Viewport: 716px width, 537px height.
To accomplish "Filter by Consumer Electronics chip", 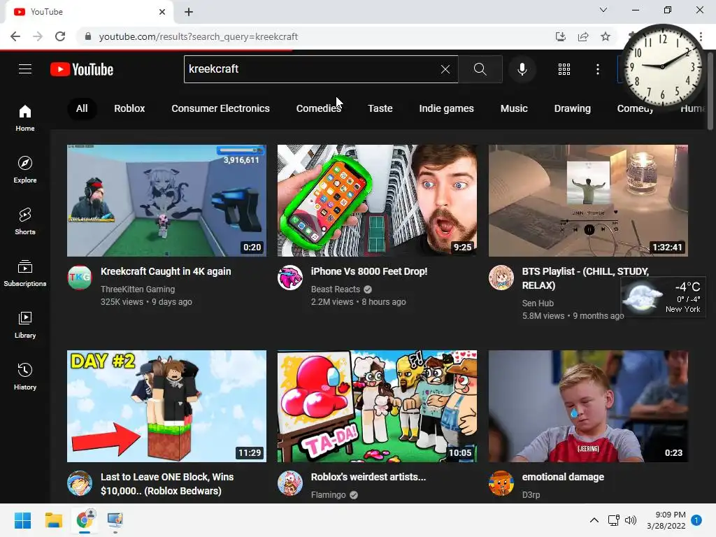I will coord(220,108).
